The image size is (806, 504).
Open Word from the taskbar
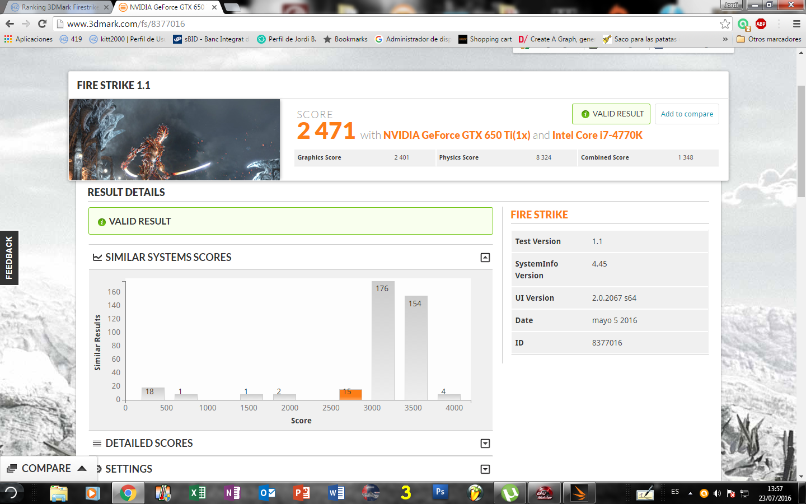336,493
